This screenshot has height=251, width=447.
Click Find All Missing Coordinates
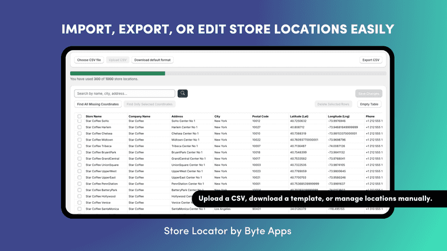click(x=98, y=104)
